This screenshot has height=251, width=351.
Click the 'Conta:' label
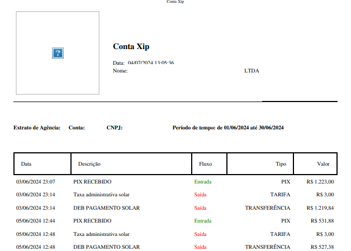(x=77, y=128)
